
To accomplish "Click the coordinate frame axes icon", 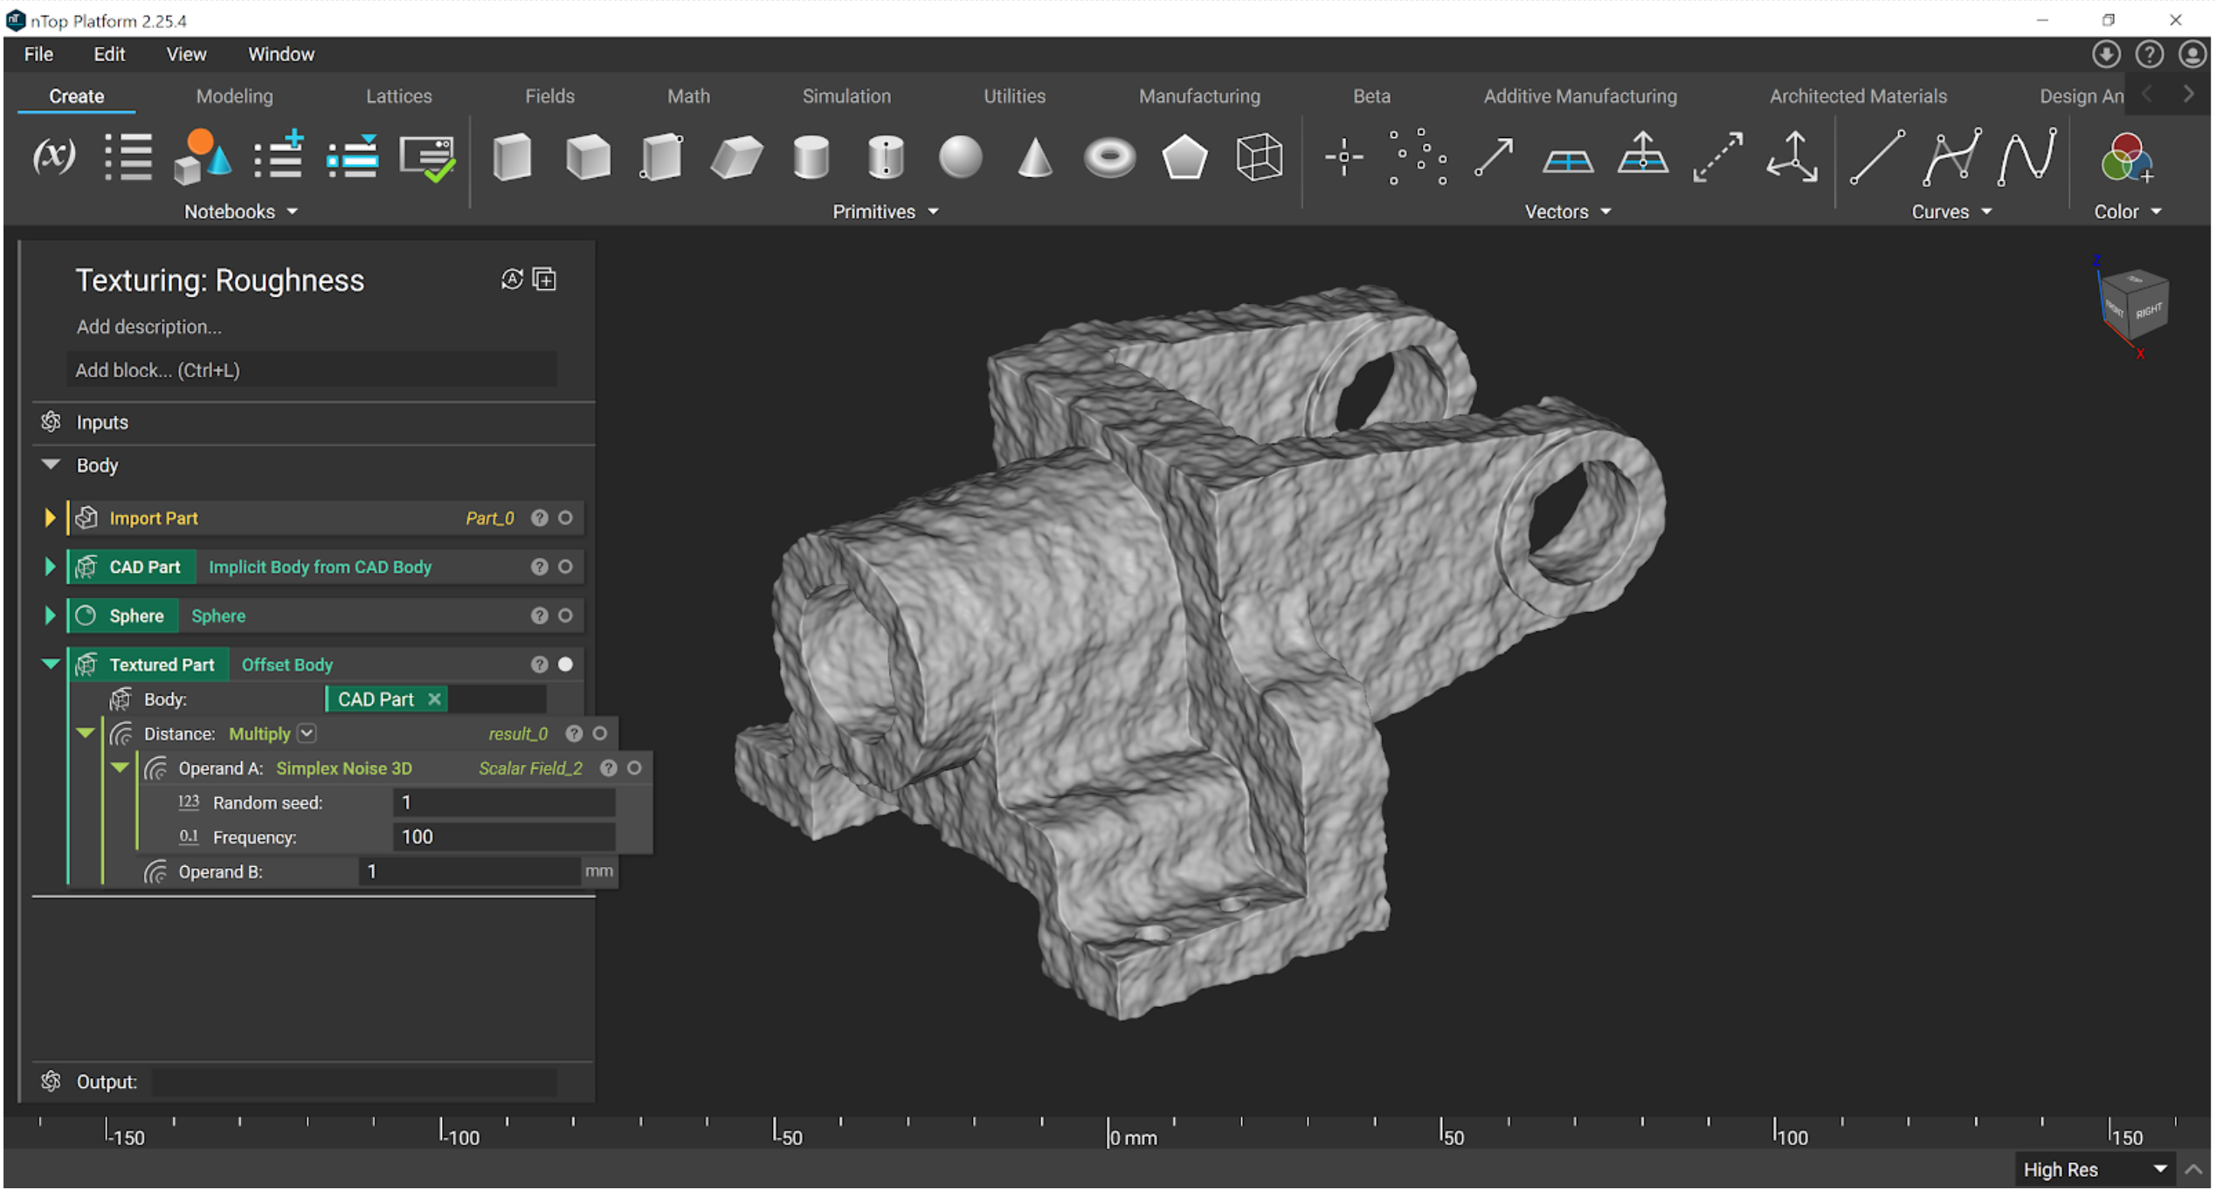I will tap(1792, 157).
